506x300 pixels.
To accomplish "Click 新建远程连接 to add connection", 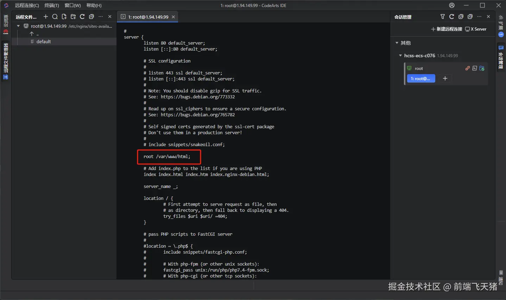I will (x=447, y=29).
